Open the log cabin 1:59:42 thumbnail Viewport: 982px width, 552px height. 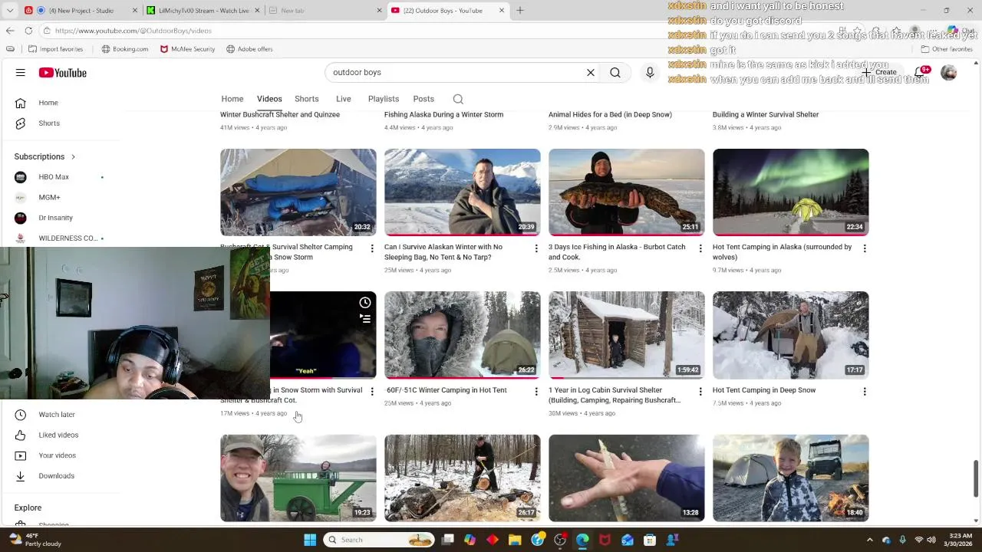click(627, 335)
